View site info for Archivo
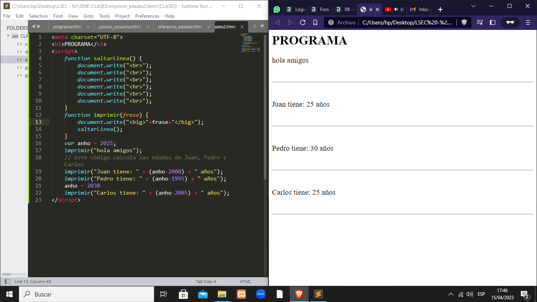 (342, 22)
